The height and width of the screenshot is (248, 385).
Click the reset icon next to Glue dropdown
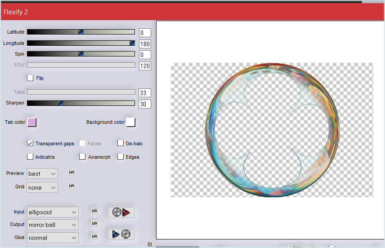click(x=94, y=236)
